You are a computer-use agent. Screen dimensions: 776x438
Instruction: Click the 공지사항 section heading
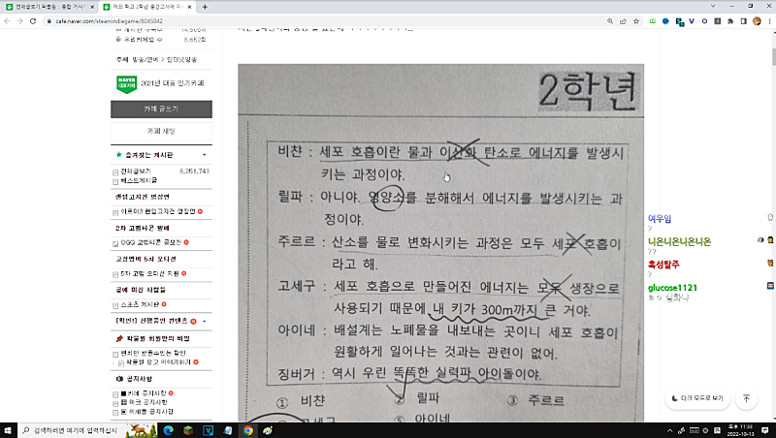pyautogui.click(x=139, y=379)
